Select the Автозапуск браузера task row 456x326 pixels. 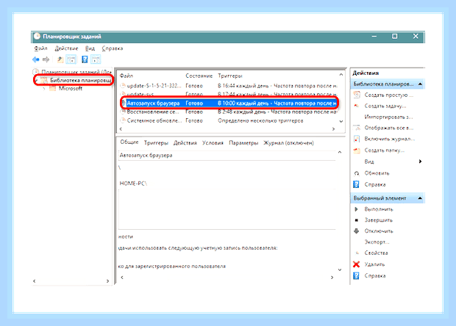pyautogui.click(x=229, y=103)
